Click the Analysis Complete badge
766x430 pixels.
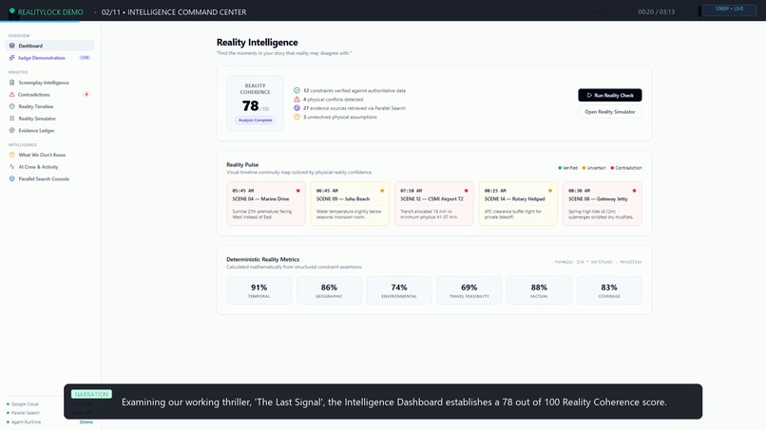click(255, 120)
